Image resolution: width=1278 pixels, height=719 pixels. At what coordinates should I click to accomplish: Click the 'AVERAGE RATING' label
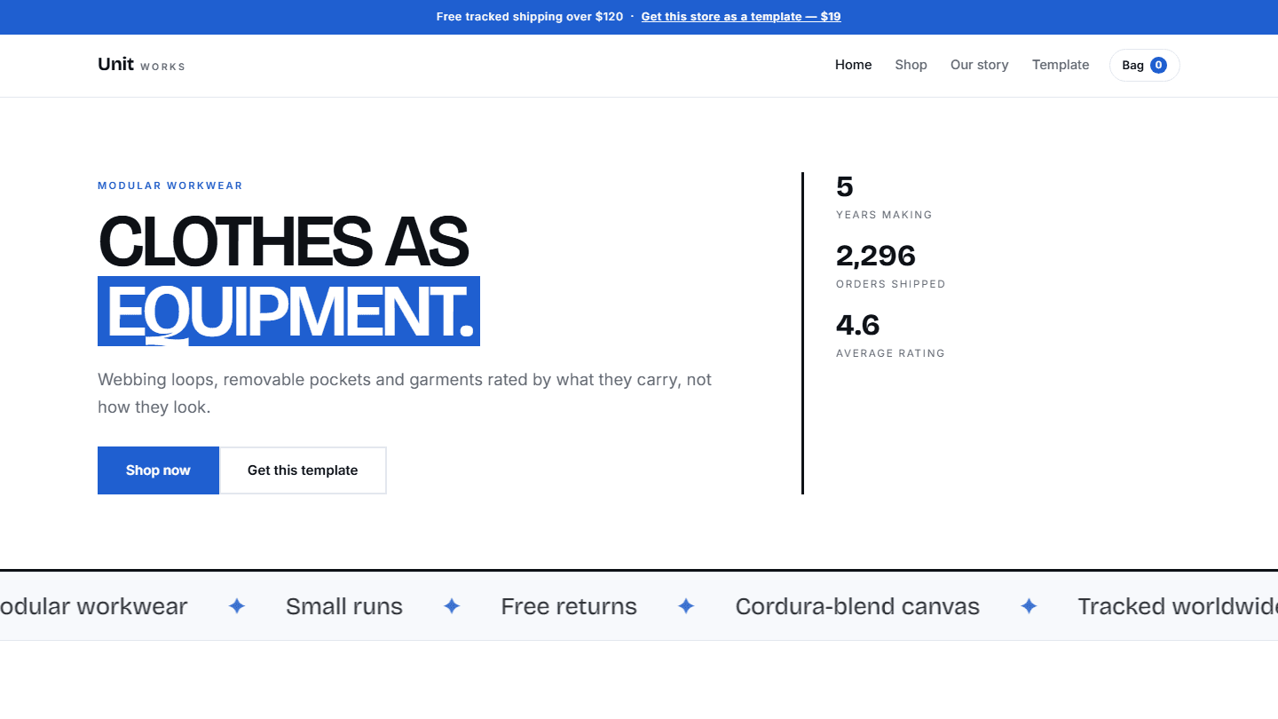click(x=890, y=353)
